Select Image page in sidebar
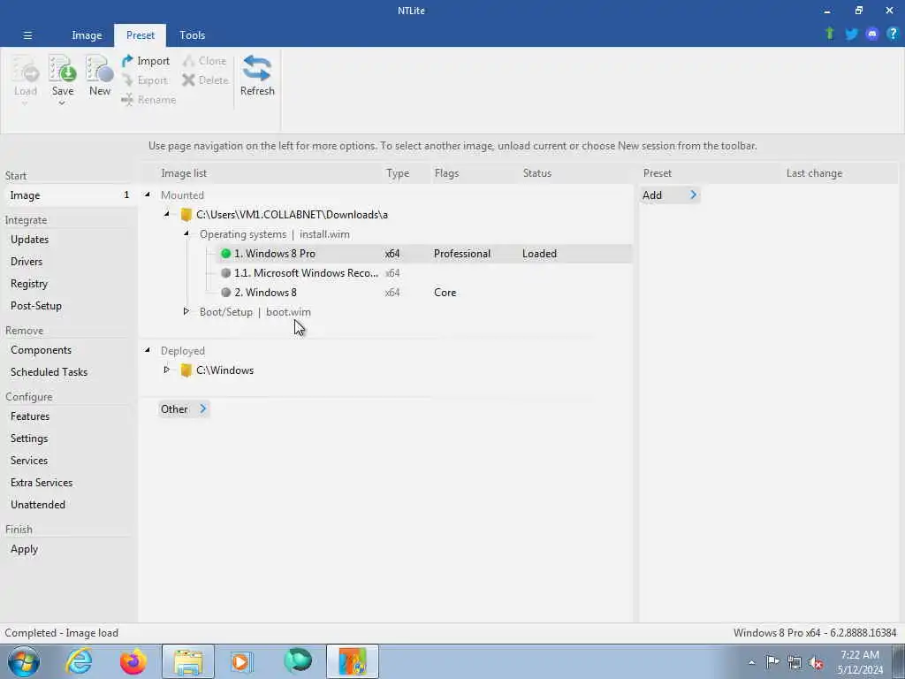This screenshot has width=905, height=679. [69, 195]
